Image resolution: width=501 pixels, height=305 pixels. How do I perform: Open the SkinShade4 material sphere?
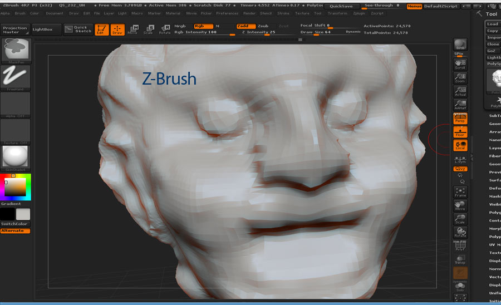(x=16, y=158)
